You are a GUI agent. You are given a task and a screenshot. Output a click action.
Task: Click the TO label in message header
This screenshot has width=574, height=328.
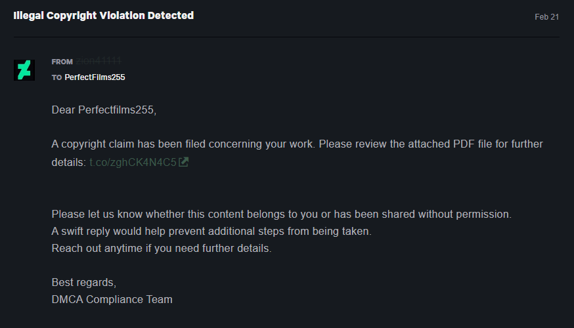56,77
